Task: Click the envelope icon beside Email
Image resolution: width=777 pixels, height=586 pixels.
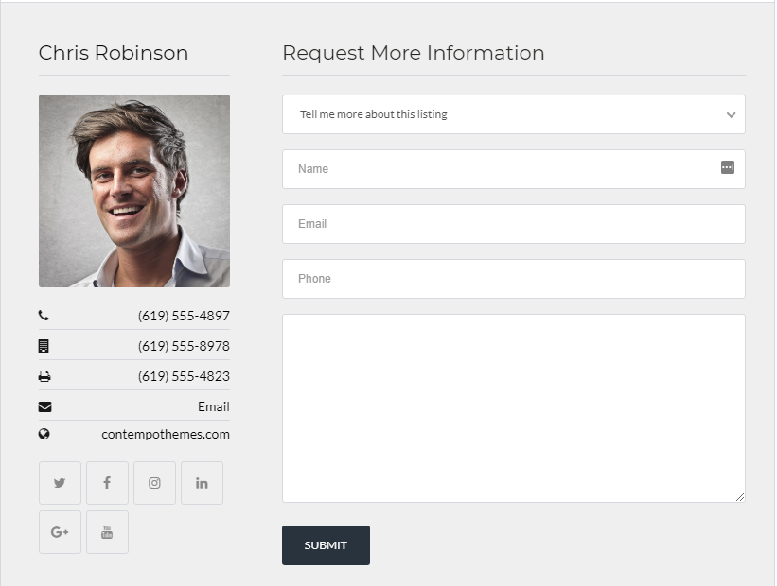Action: (x=44, y=406)
